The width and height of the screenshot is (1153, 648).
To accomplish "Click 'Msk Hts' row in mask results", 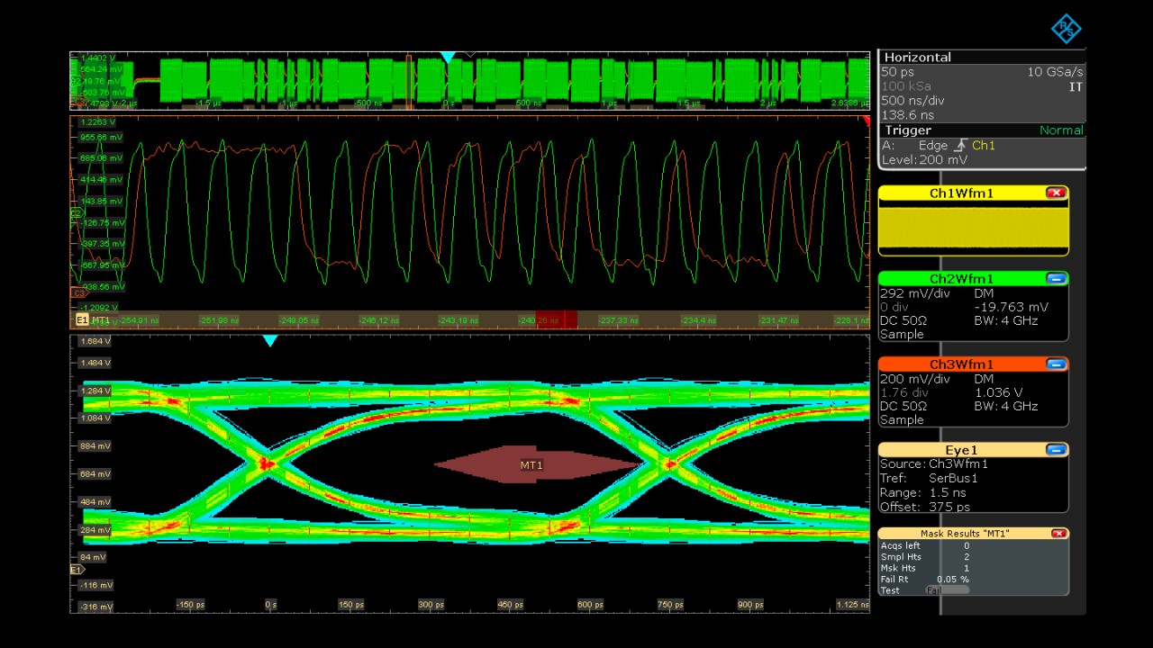I will click(925, 568).
